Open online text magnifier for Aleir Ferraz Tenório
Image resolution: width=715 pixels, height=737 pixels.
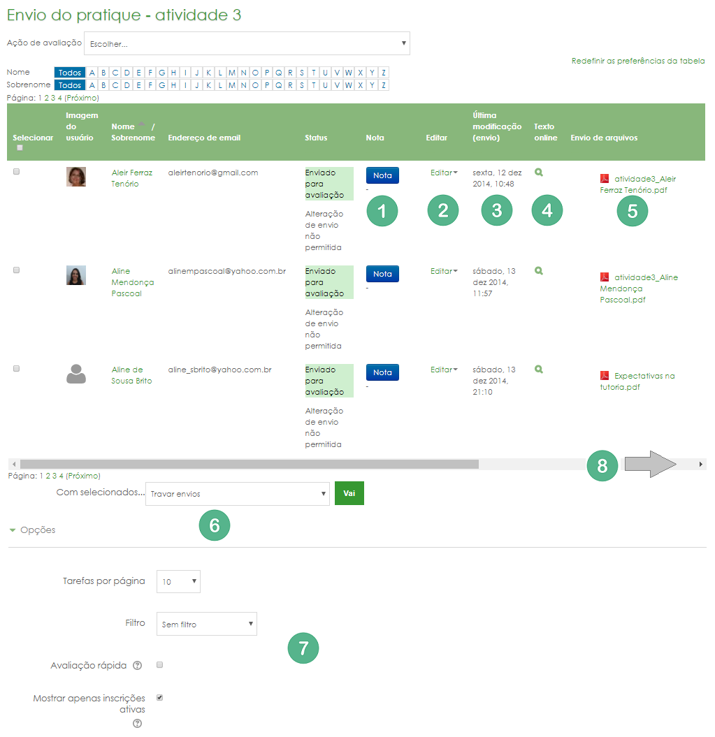(538, 172)
